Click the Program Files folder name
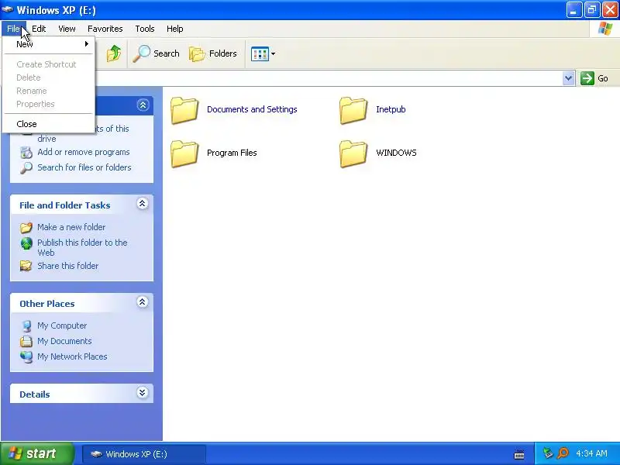 (232, 153)
